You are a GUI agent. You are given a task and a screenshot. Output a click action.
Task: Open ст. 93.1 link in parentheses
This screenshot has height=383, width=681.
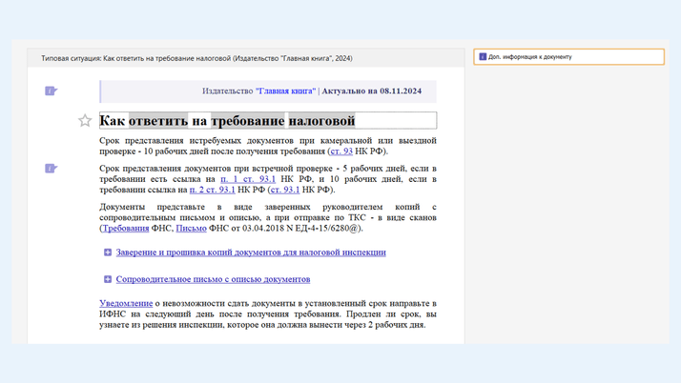point(285,190)
